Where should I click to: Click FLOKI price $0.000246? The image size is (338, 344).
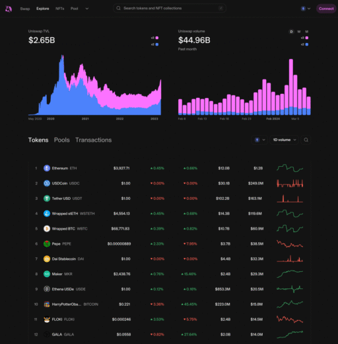121,320
